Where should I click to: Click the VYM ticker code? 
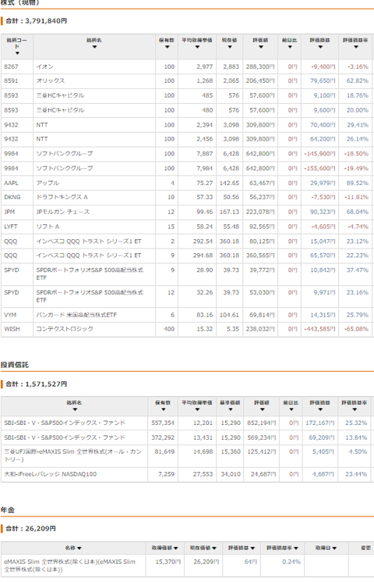click(x=10, y=315)
